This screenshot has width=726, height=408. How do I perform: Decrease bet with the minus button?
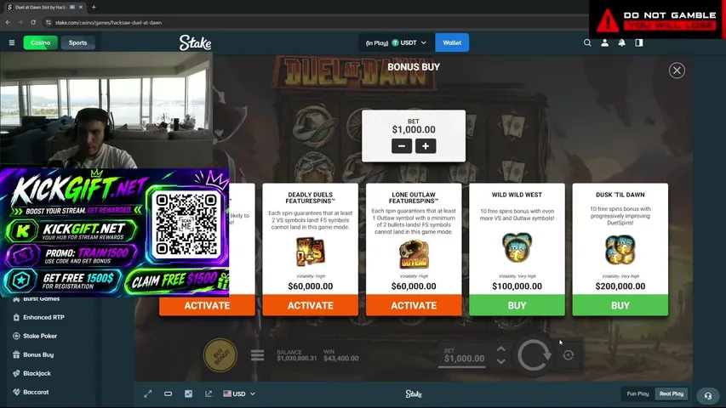pos(402,146)
